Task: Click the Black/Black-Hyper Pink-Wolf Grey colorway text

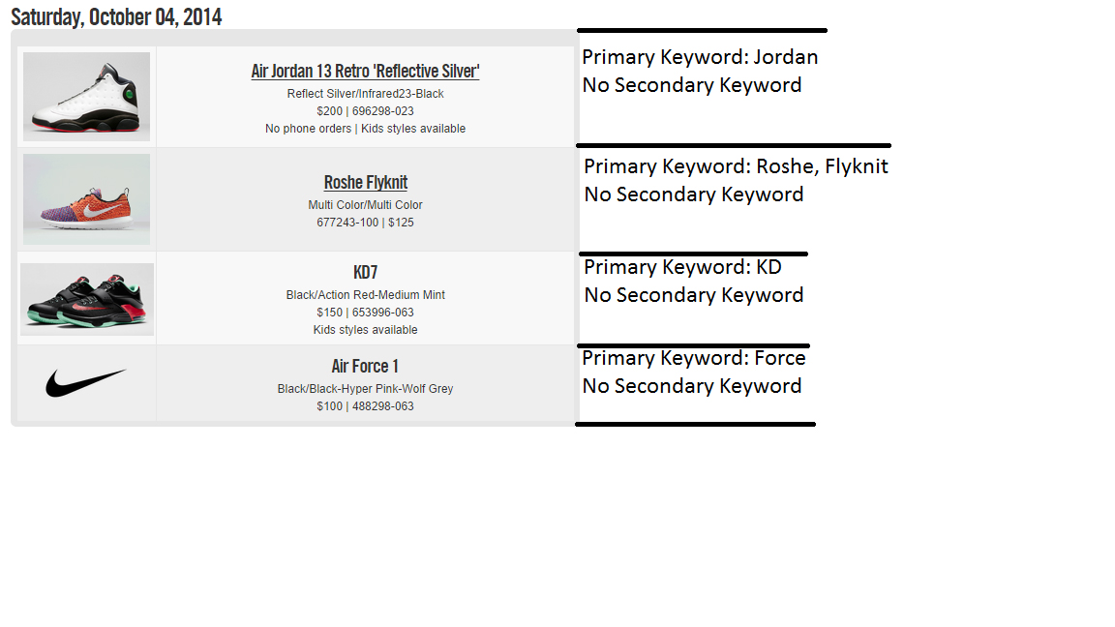Action: click(x=365, y=389)
